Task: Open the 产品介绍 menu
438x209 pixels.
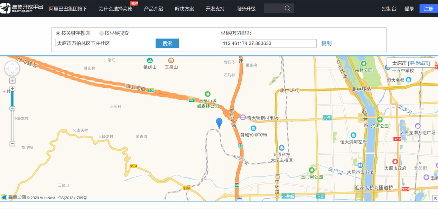Action: click(x=153, y=9)
